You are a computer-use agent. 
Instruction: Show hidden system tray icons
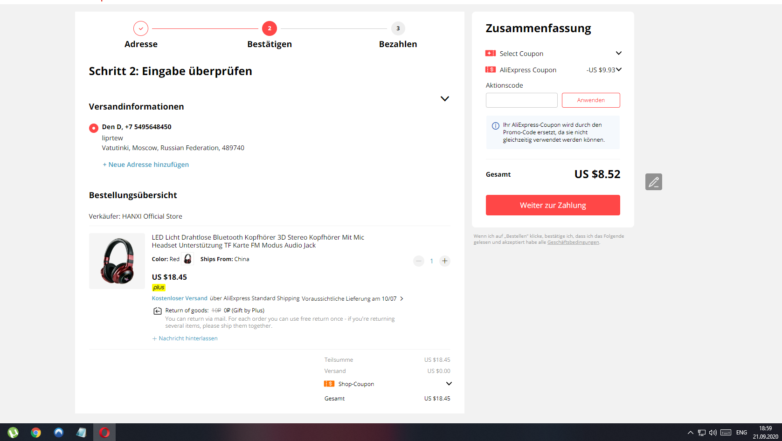click(691, 433)
